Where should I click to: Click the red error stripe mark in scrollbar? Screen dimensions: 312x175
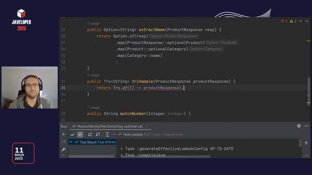[x=308, y=96]
